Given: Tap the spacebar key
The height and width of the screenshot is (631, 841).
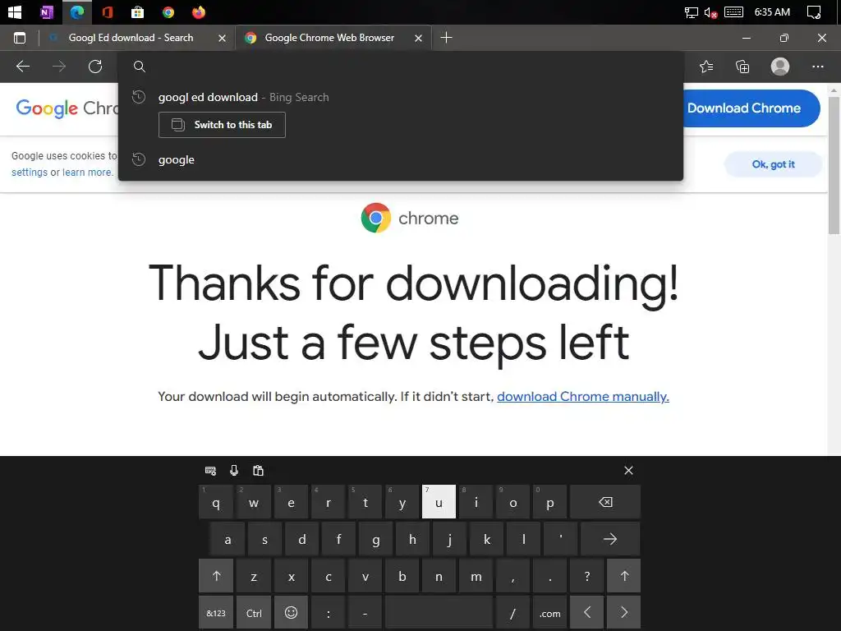Looking at the screenshot, I should [439, 613].
